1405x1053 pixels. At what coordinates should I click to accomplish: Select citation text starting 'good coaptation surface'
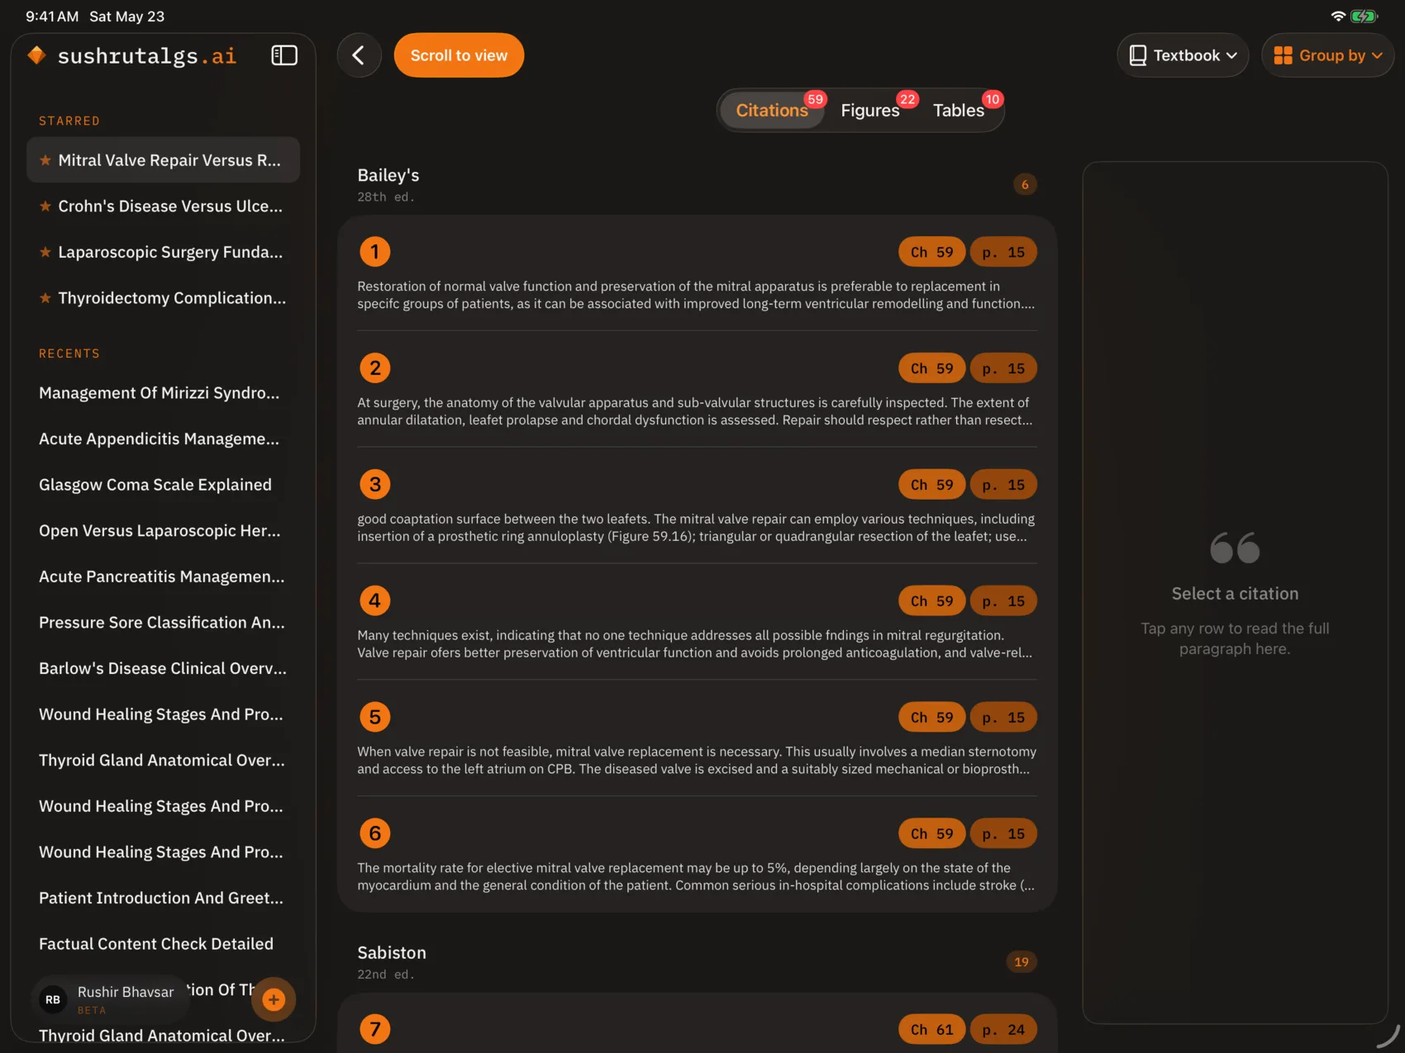click(x=696, y=528)
